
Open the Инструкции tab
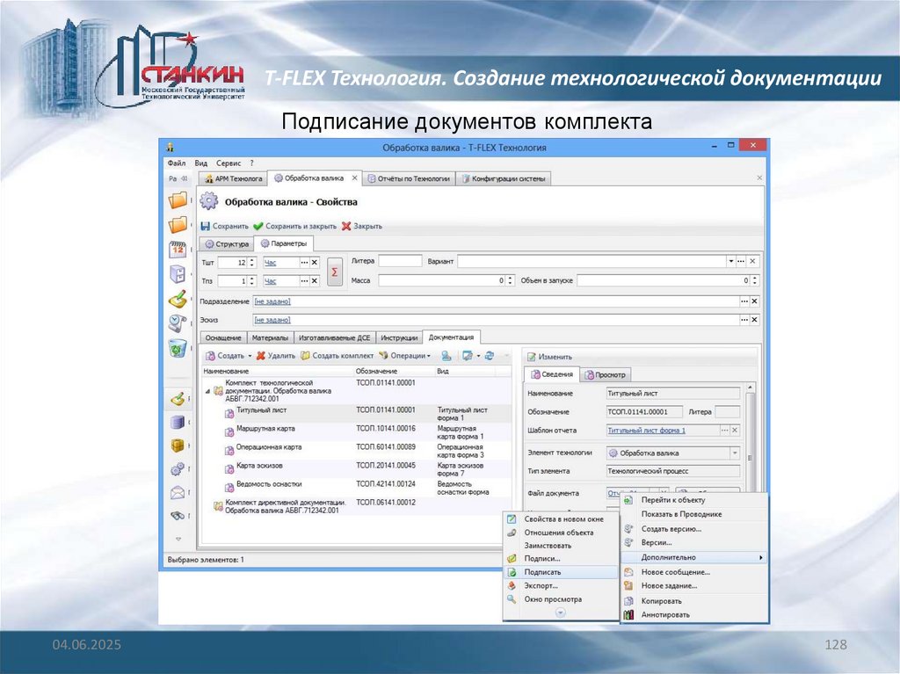[399, 337]
